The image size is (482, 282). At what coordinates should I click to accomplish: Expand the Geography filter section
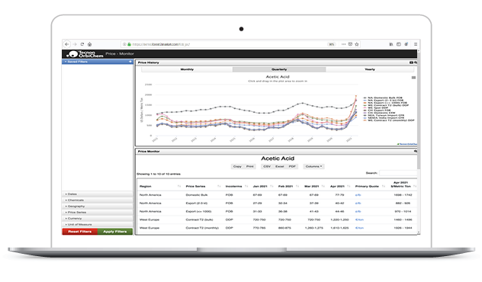97,207
